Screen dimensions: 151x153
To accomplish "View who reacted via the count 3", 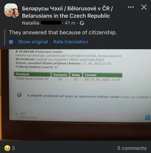I will click(13, 148).
